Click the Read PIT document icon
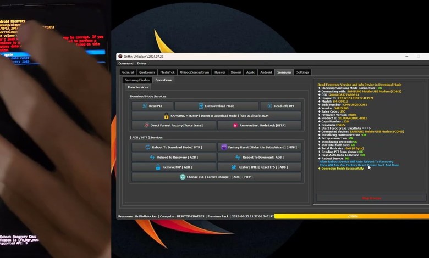Image resolution: width=429 pixels, height=258 pixels. 144,106
